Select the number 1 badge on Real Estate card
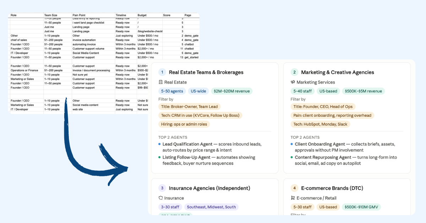 162,72
